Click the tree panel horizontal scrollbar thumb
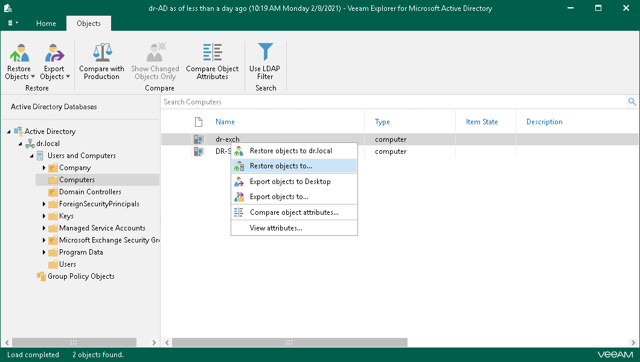 coord(74,343)
